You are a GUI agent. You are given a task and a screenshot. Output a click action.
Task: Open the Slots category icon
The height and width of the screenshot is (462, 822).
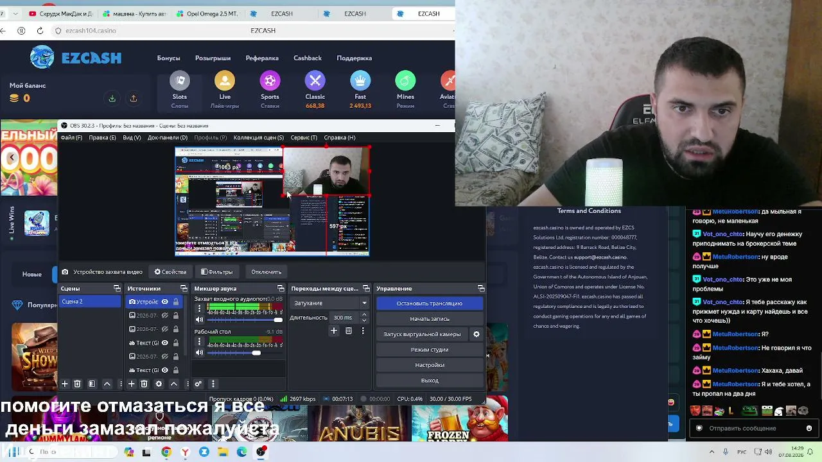pyautogui.click(x=180, y=81)
